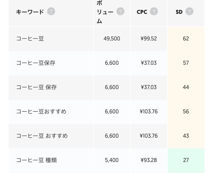
Task: Sort by the ボリューム column header
Action: [x=105, y=12]
